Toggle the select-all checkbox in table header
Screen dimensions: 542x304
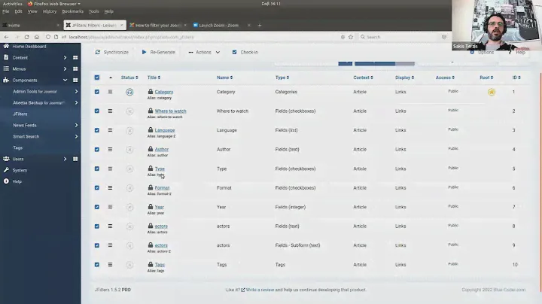click(x=96, y=78)
